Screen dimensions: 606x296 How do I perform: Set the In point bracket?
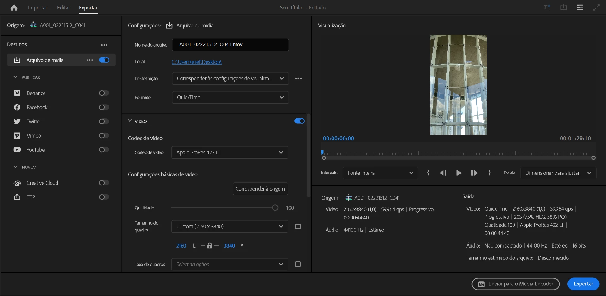(428, 173)
